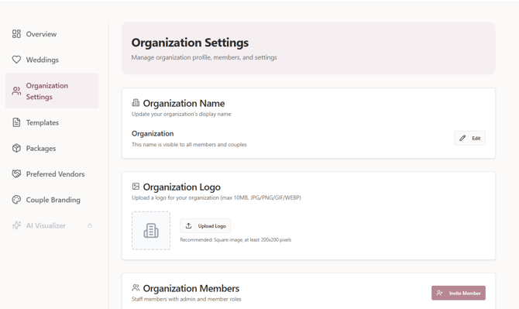Click the people icon beside Organization Members heading
Viewport: 519px width, 309px height.
136,287
